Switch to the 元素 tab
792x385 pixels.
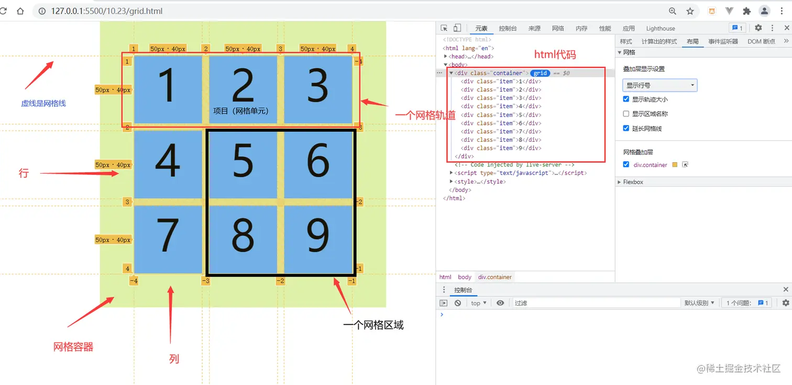tap(481, 28)
